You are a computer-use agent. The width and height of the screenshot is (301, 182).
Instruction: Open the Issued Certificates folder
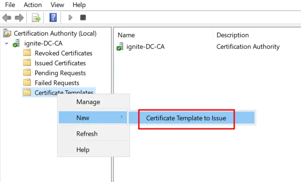click(60, 63)
